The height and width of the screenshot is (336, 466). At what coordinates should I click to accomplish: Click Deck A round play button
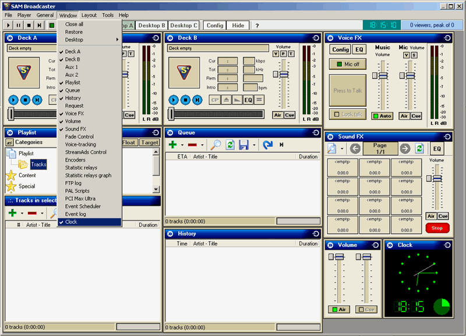click(13, 100)
